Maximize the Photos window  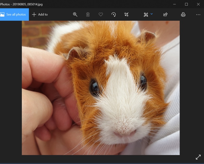click(x=186, y=4)
